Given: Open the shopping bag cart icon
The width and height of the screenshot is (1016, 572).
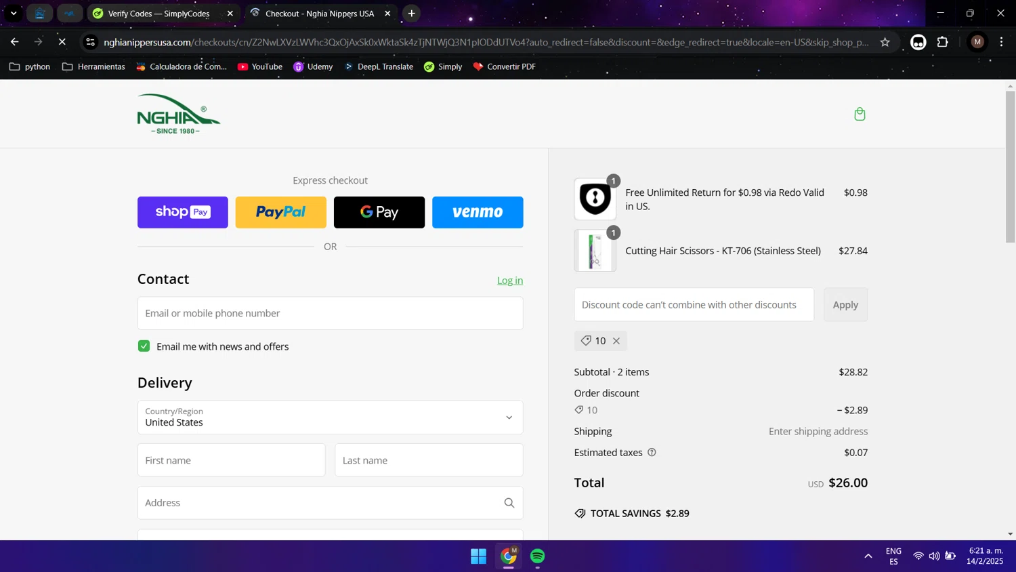Looking at the screenshot, I should (x=860, y=114).
